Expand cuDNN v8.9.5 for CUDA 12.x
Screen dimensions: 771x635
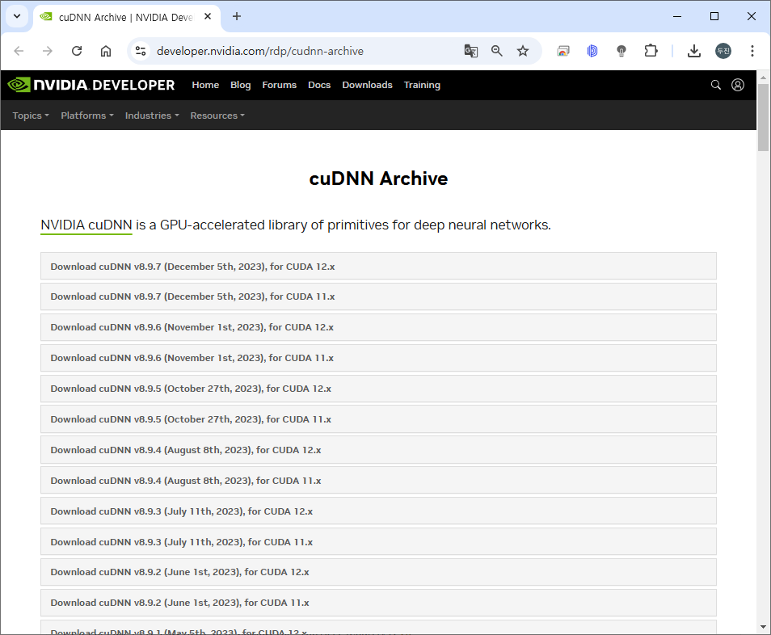378,389
